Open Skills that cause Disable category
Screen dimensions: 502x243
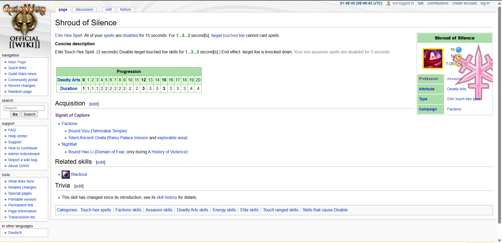[325, 210]
